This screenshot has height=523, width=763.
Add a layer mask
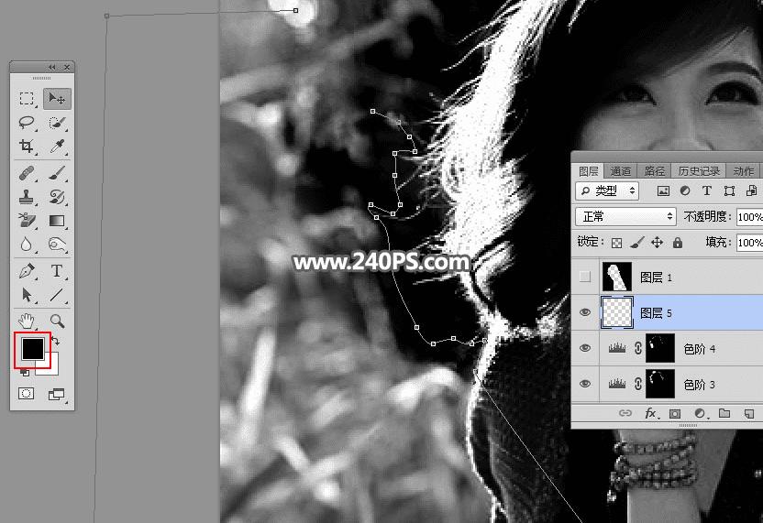pos(675,414)
